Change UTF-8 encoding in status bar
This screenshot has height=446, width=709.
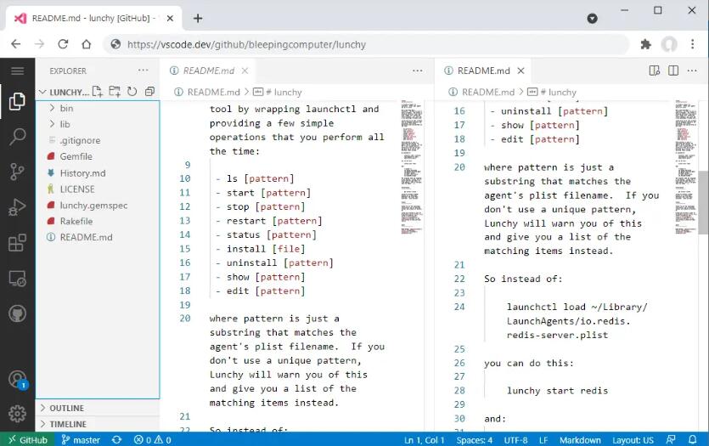[516, 440]
